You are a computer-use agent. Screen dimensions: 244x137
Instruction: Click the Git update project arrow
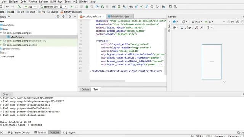[136, 6]
